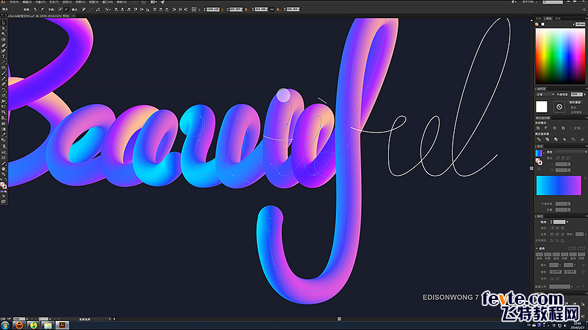Screen dimensions: 588x330
Task: Select the Rotate tool
Action: coord(3,90)
